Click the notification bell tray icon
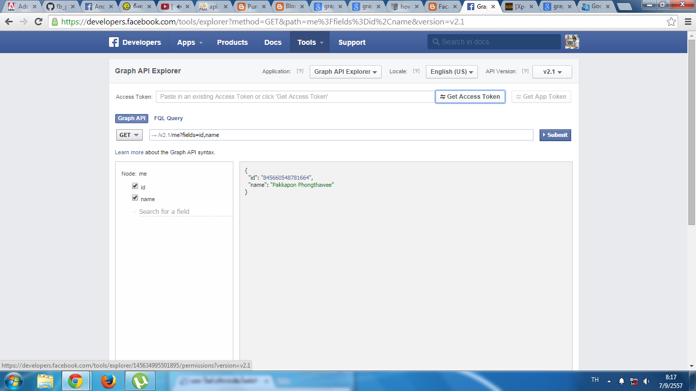This screenshot has width=696, height=391. 622,381
